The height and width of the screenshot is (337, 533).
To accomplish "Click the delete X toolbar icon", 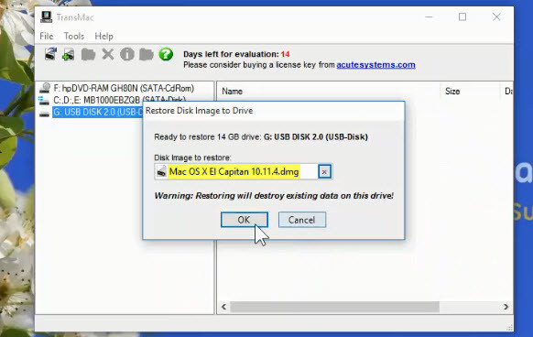I will [x=108, y=54].
